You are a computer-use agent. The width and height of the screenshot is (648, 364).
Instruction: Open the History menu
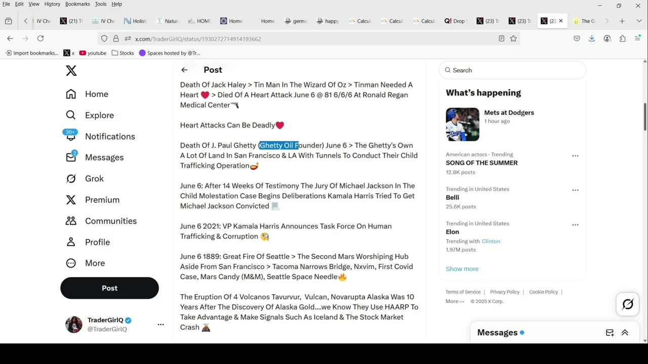click(52, 4)
